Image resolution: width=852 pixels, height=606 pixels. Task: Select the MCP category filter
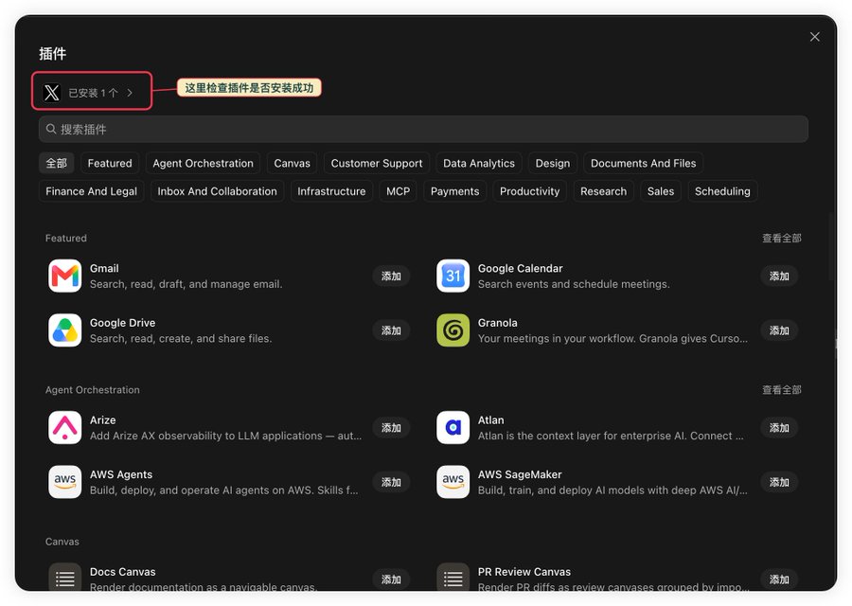(398, 191)
